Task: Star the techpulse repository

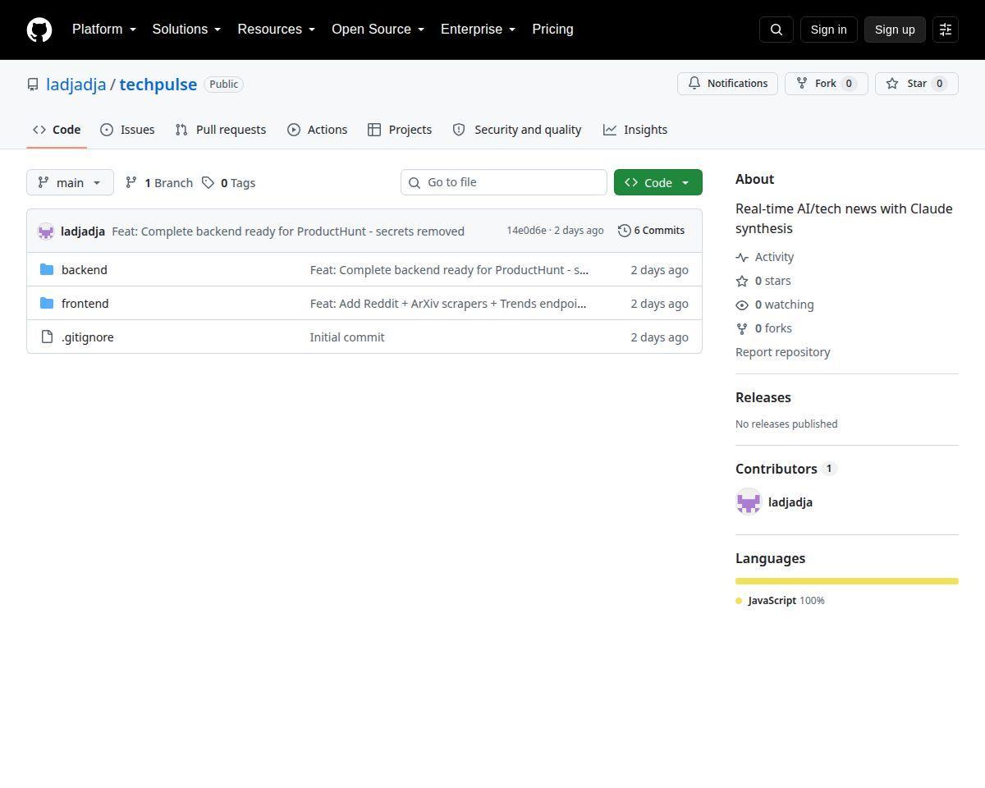Action: pos(917,84)
